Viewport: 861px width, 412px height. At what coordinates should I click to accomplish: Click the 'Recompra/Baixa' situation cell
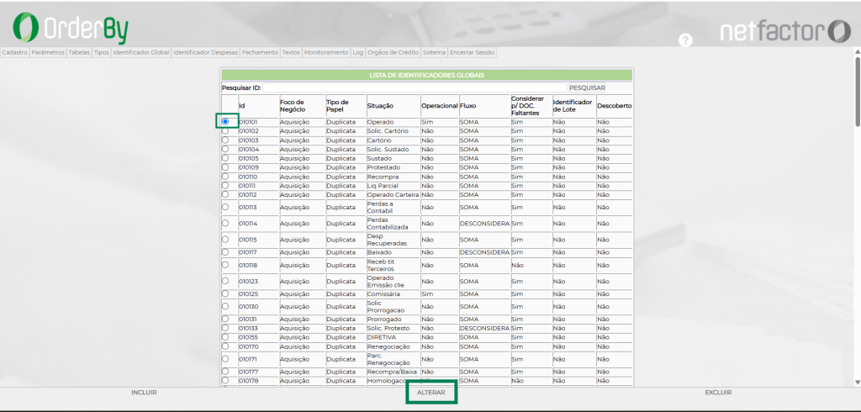click(x=392, y=372)
